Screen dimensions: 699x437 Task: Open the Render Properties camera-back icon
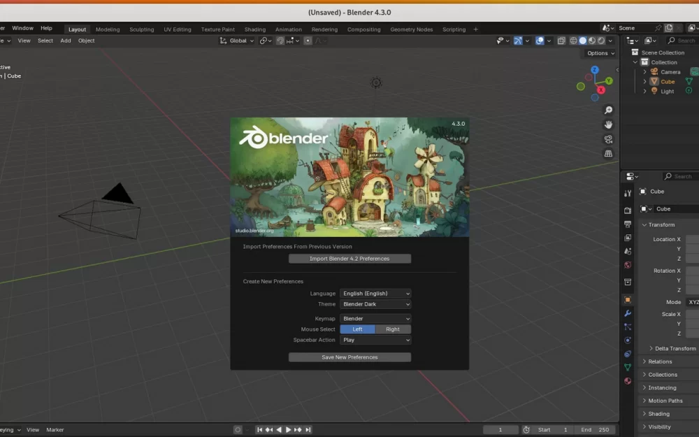click(627, 210)
